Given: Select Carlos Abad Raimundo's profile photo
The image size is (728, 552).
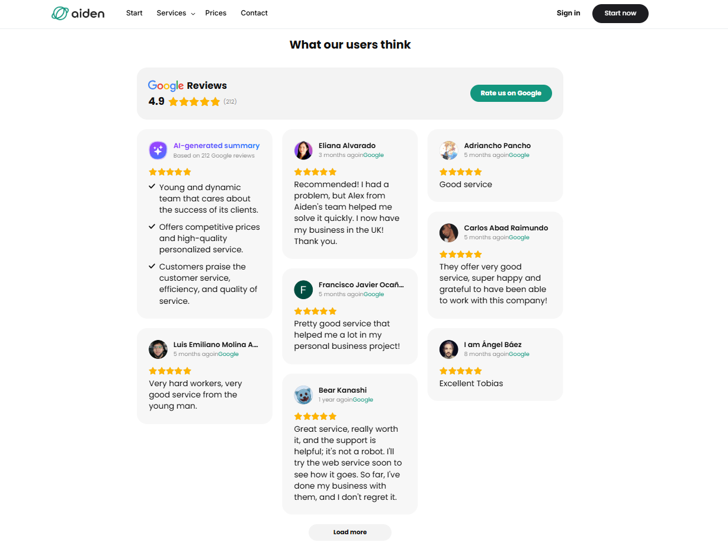Looking at the screenshot, I should 448,233.
